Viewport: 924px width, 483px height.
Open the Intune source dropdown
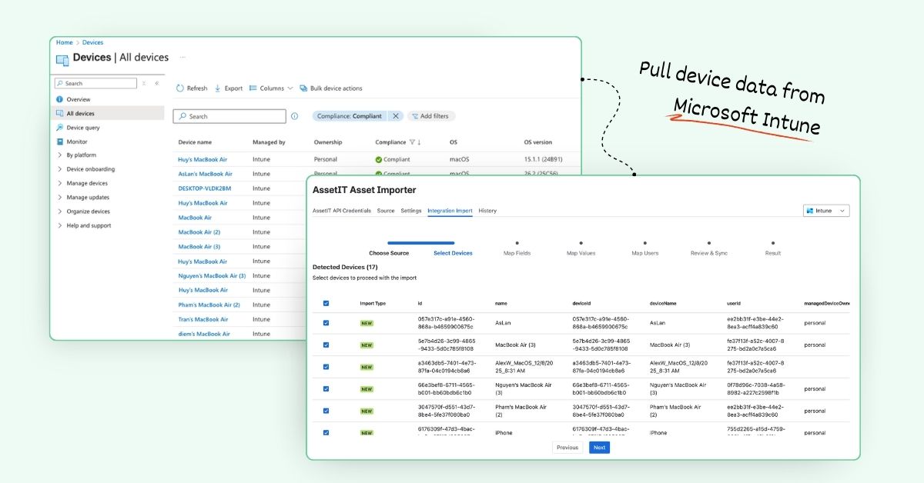click(825, 211)
